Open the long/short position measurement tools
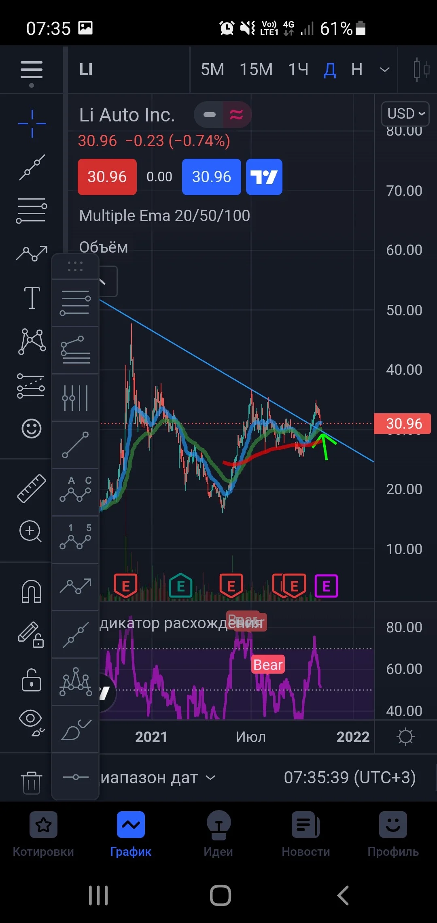 (x=31, y=386)
